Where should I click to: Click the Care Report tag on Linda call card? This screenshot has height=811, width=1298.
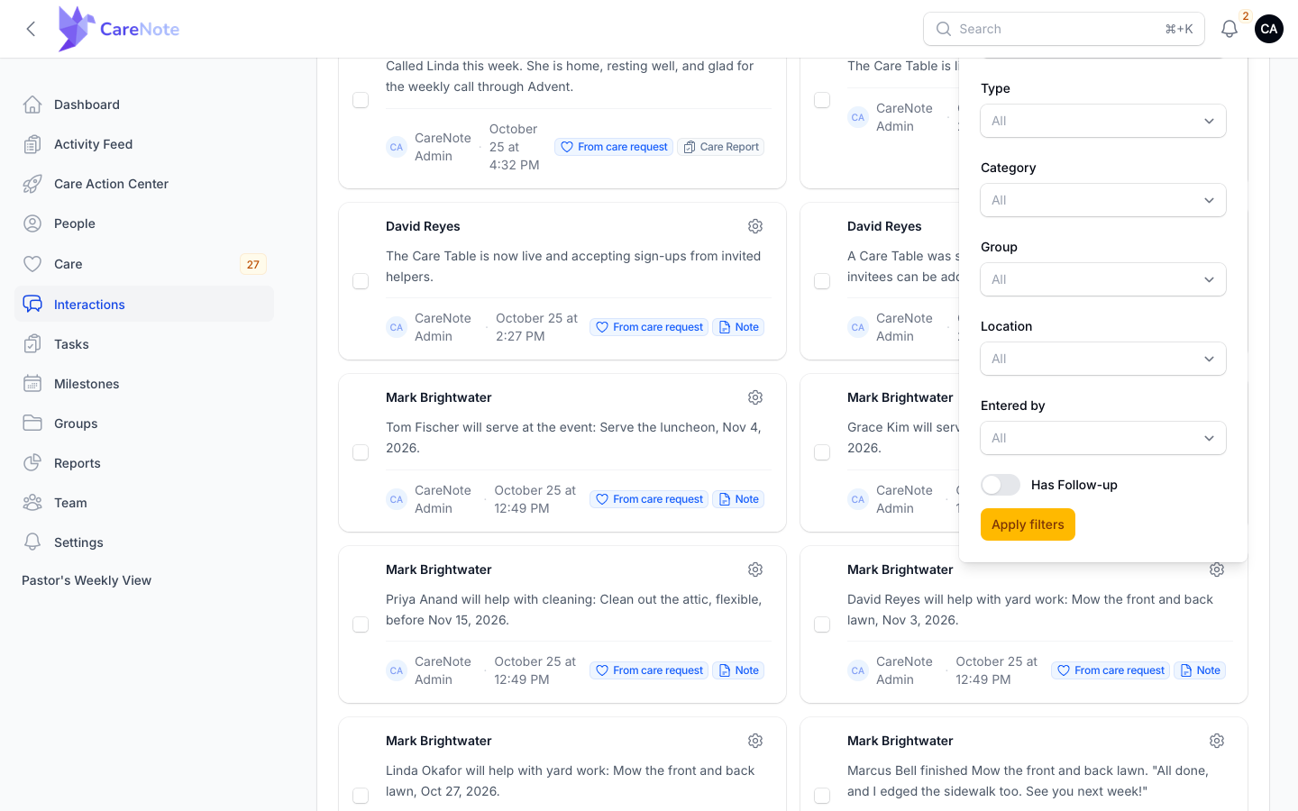point(720,147)
